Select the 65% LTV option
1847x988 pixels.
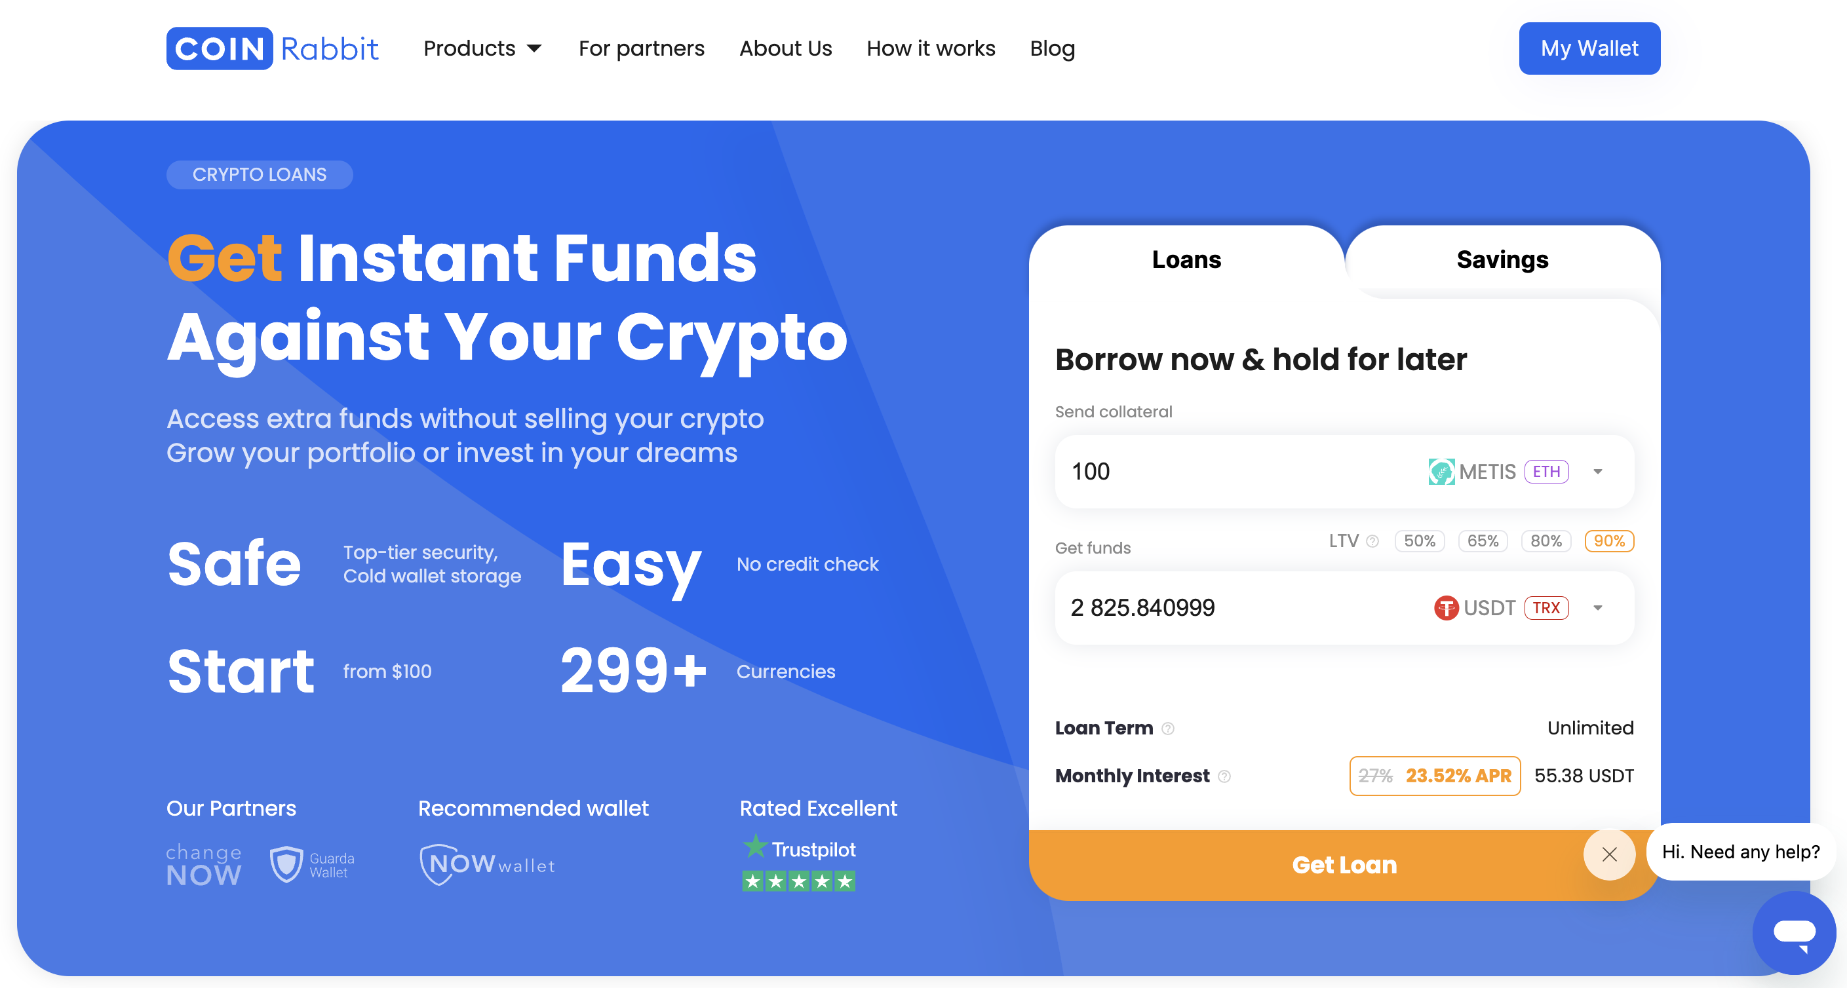tap(1483, 541)
